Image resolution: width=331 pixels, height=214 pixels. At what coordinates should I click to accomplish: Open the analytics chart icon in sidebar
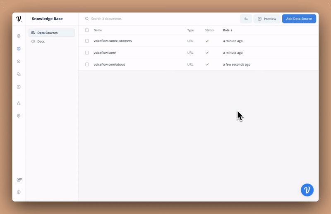[x=19, y=87]
